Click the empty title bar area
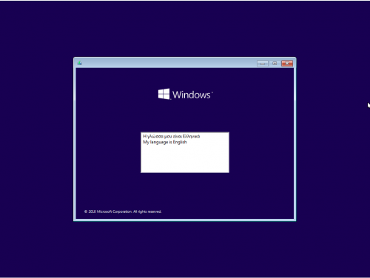The height and width of the screenshot is (278, 370). click(x=169, y=63)
